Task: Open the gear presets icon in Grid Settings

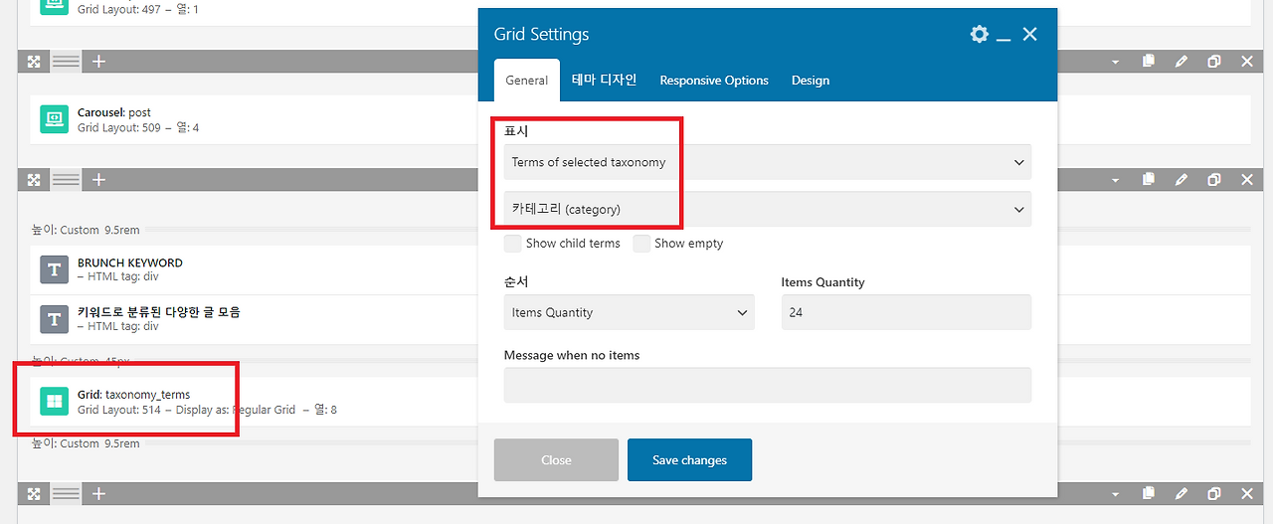Action: pyautogui.click(x=980, y=34)
